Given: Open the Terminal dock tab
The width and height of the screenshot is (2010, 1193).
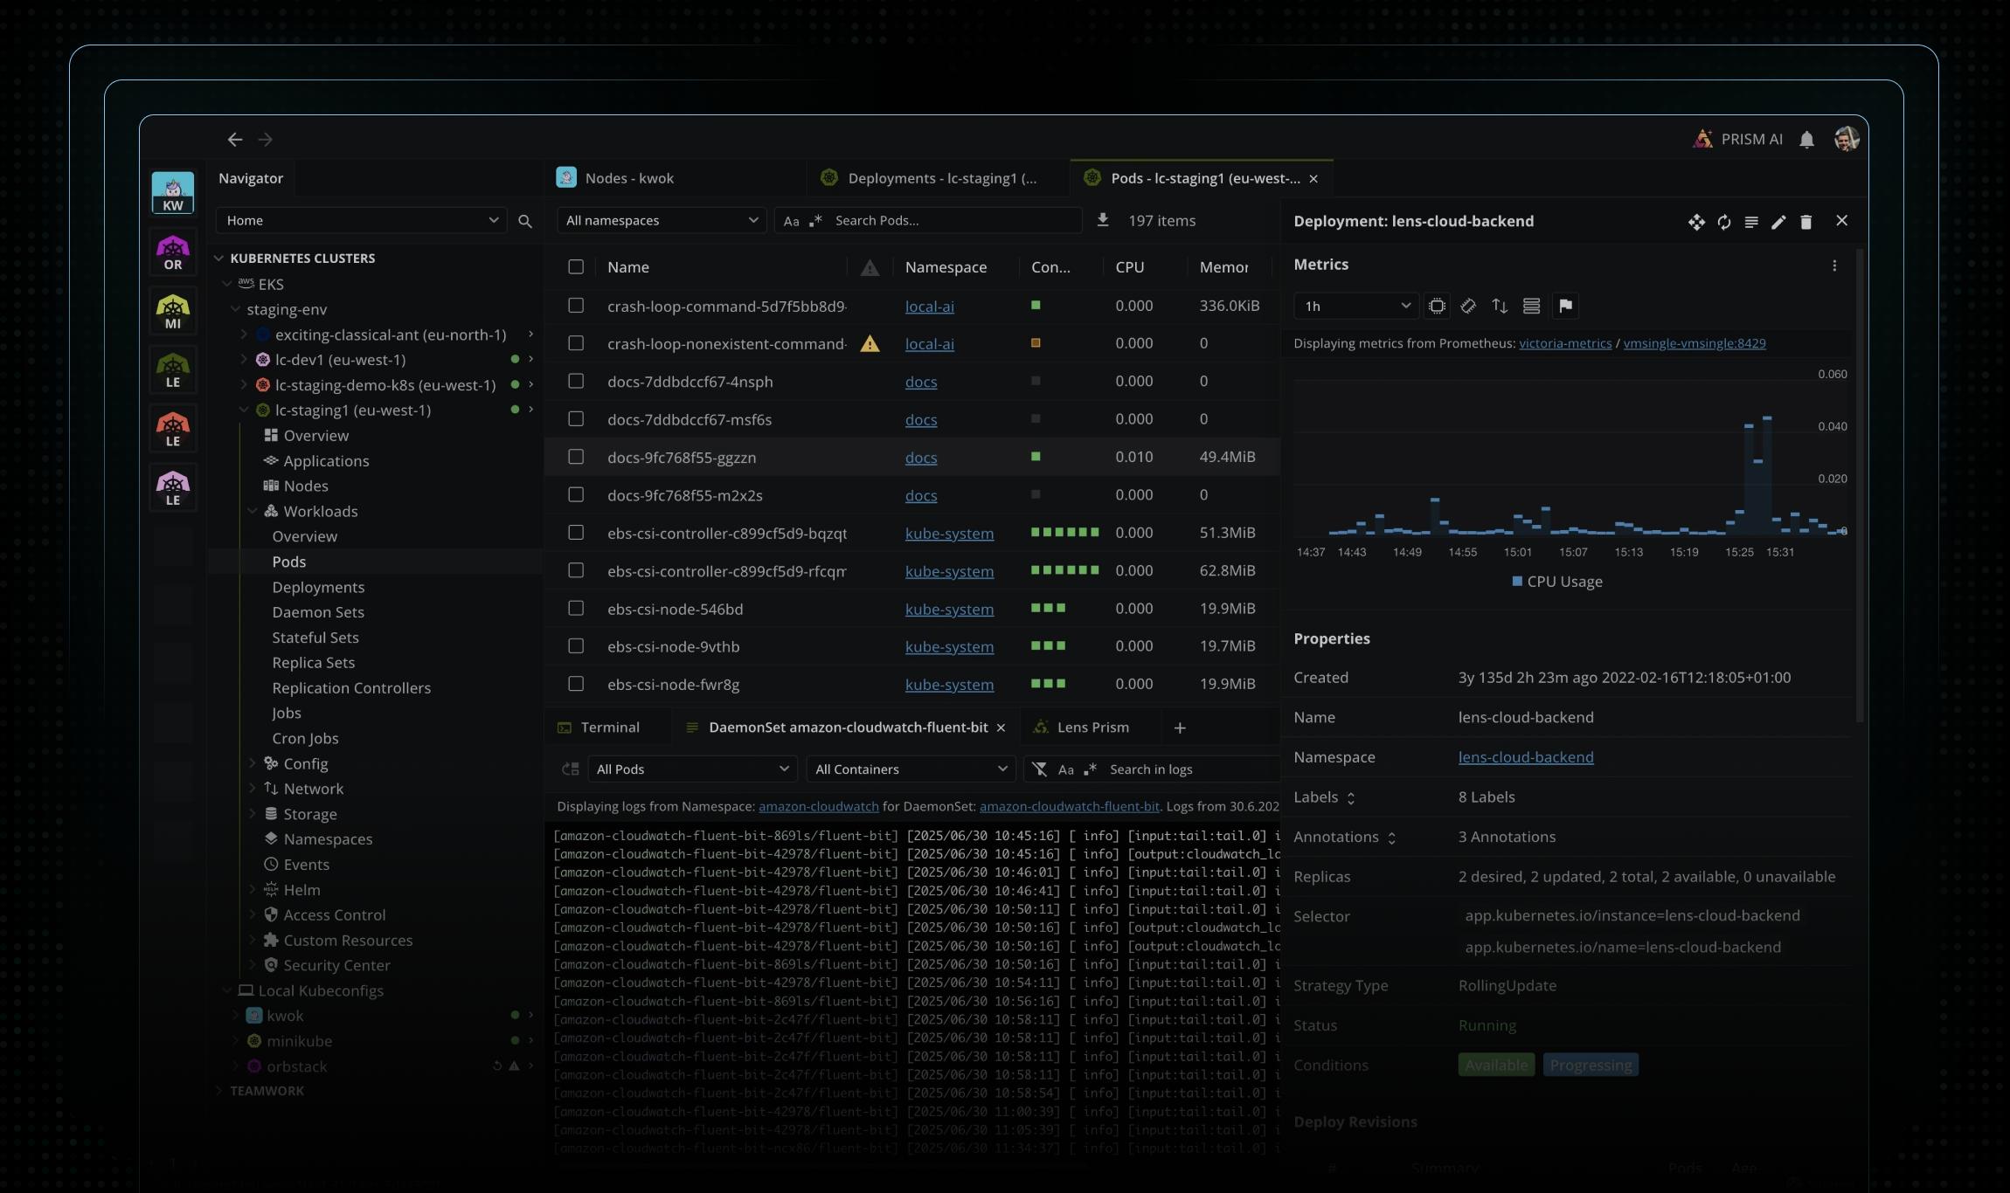Looking at the screenshot, I should 608,728.
